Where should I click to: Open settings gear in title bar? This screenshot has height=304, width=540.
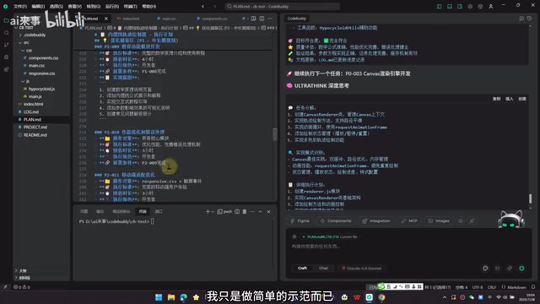pyautogui.click(x=470, y=6)
